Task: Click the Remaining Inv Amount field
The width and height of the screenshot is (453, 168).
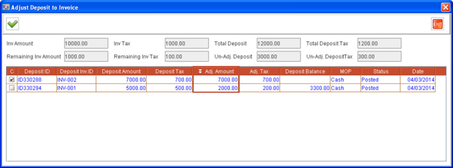Action: tap(86, 56)
